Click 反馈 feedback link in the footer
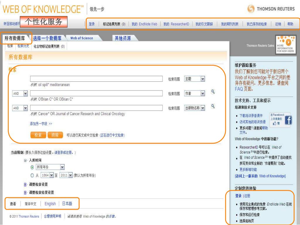This screenshot has height=225, width=300. click(x=112, y=217)
